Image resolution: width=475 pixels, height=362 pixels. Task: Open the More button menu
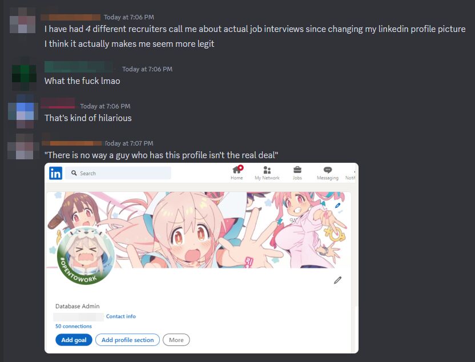tap(176, 340)
